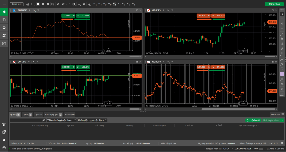Screen dimensions: 286x152
Task: Select the h4 timeframe
Action: tap(119, 4)
